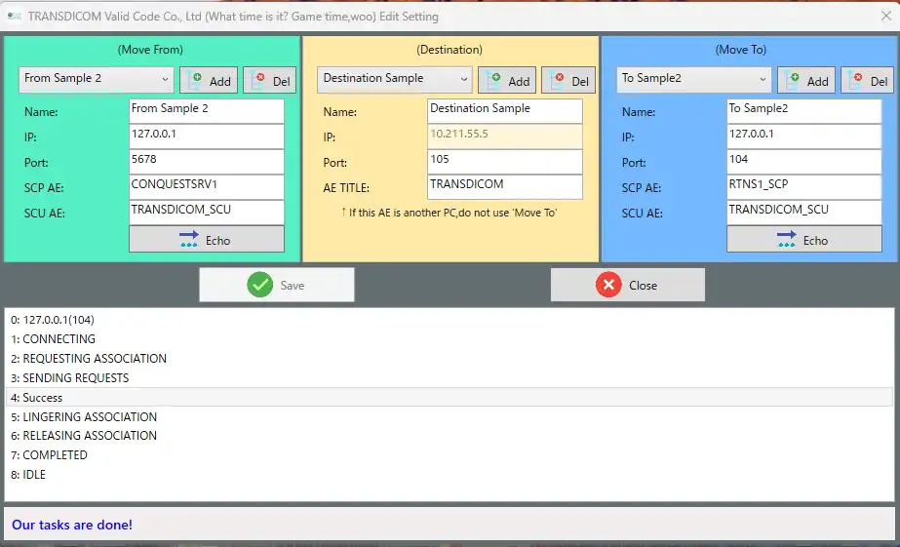The width and height of the screenshot is (900, 547).
Task: Click the Add icon in Move From panel
Action: coord(195,80)
